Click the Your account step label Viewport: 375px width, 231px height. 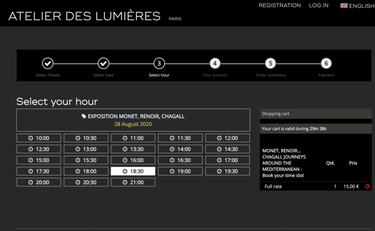215,75
